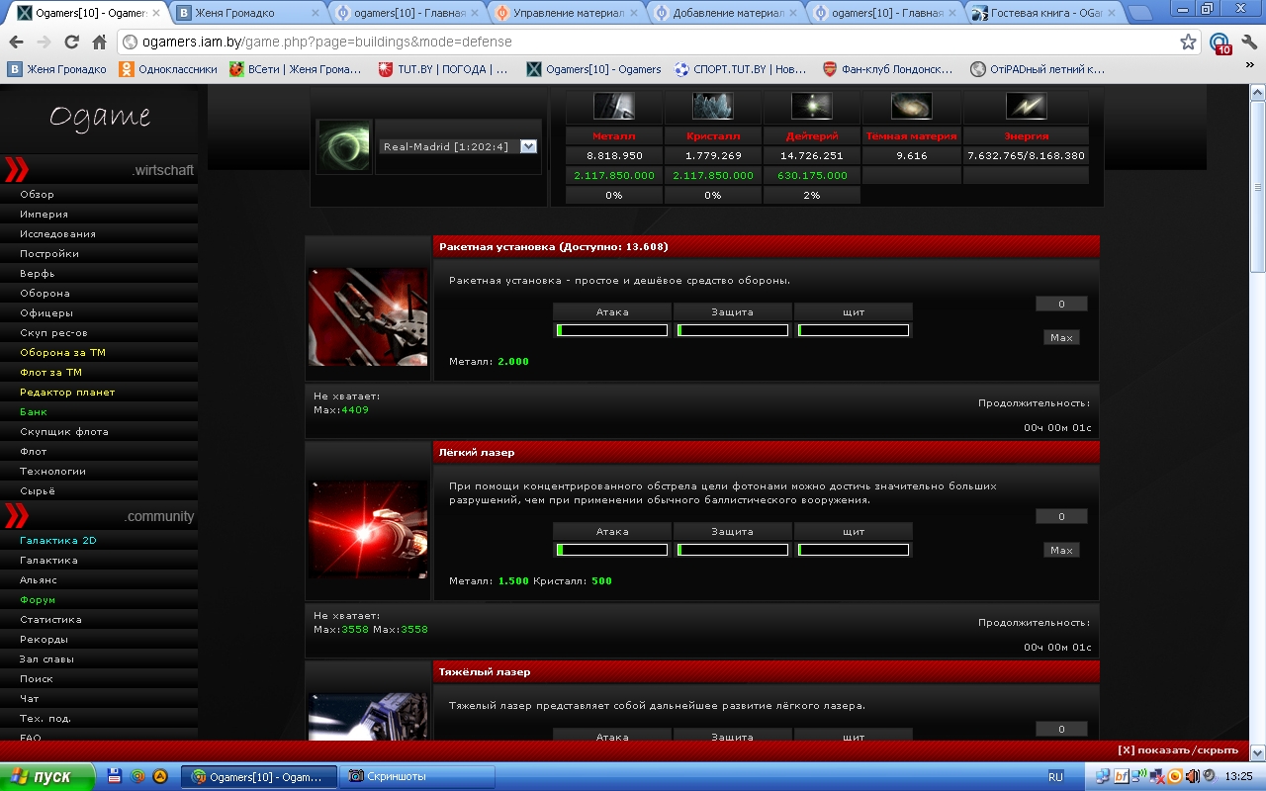The image size is (1266, 791).
Task: Click the Metal resource icon
Action: (x=613, y=106)
